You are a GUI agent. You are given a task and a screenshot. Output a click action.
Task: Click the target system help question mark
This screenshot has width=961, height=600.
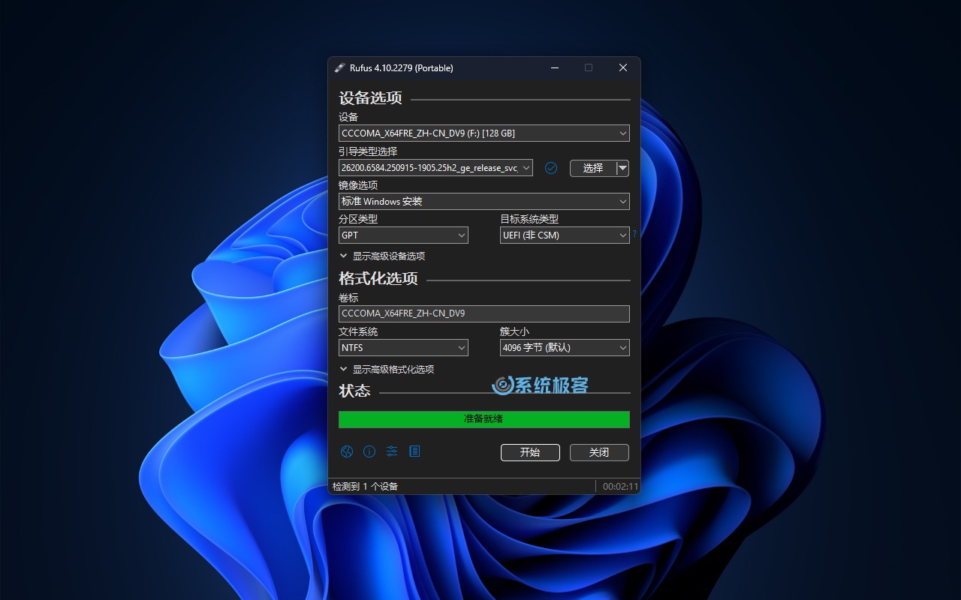(634, 234)
